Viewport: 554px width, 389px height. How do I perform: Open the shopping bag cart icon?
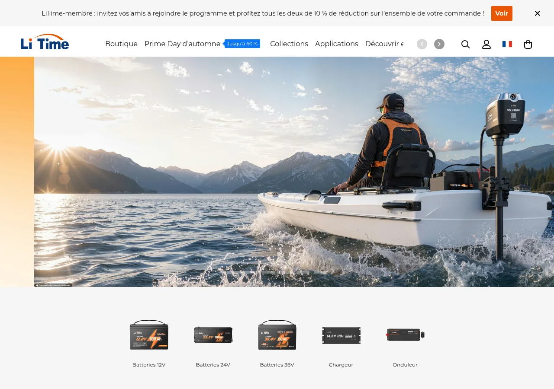528,44
